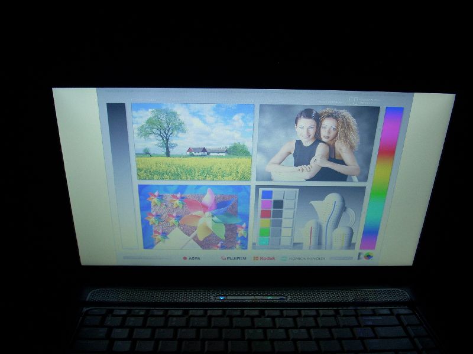473x354 pixels.
Task: Click the black swatch in color chart
Action: (278, 204)
